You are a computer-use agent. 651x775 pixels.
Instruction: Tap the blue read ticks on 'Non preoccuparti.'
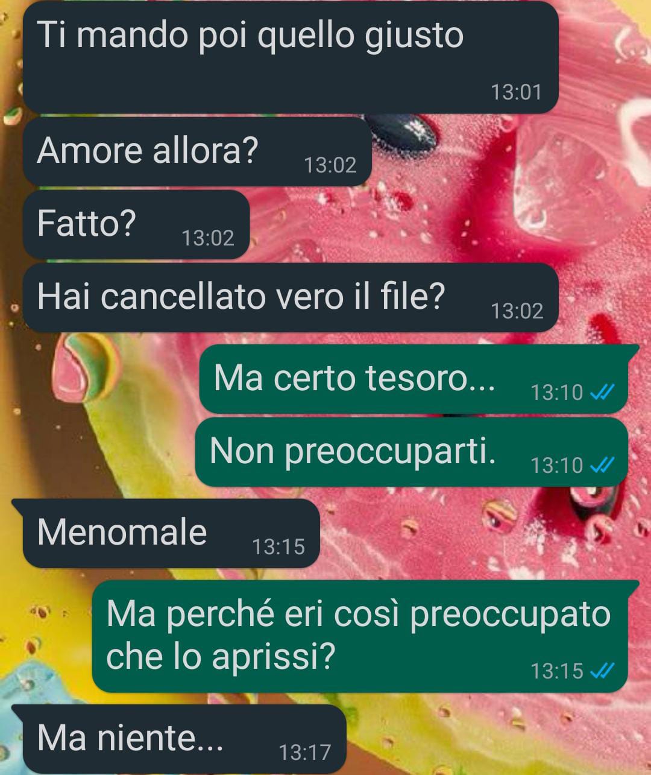[602, 465]
